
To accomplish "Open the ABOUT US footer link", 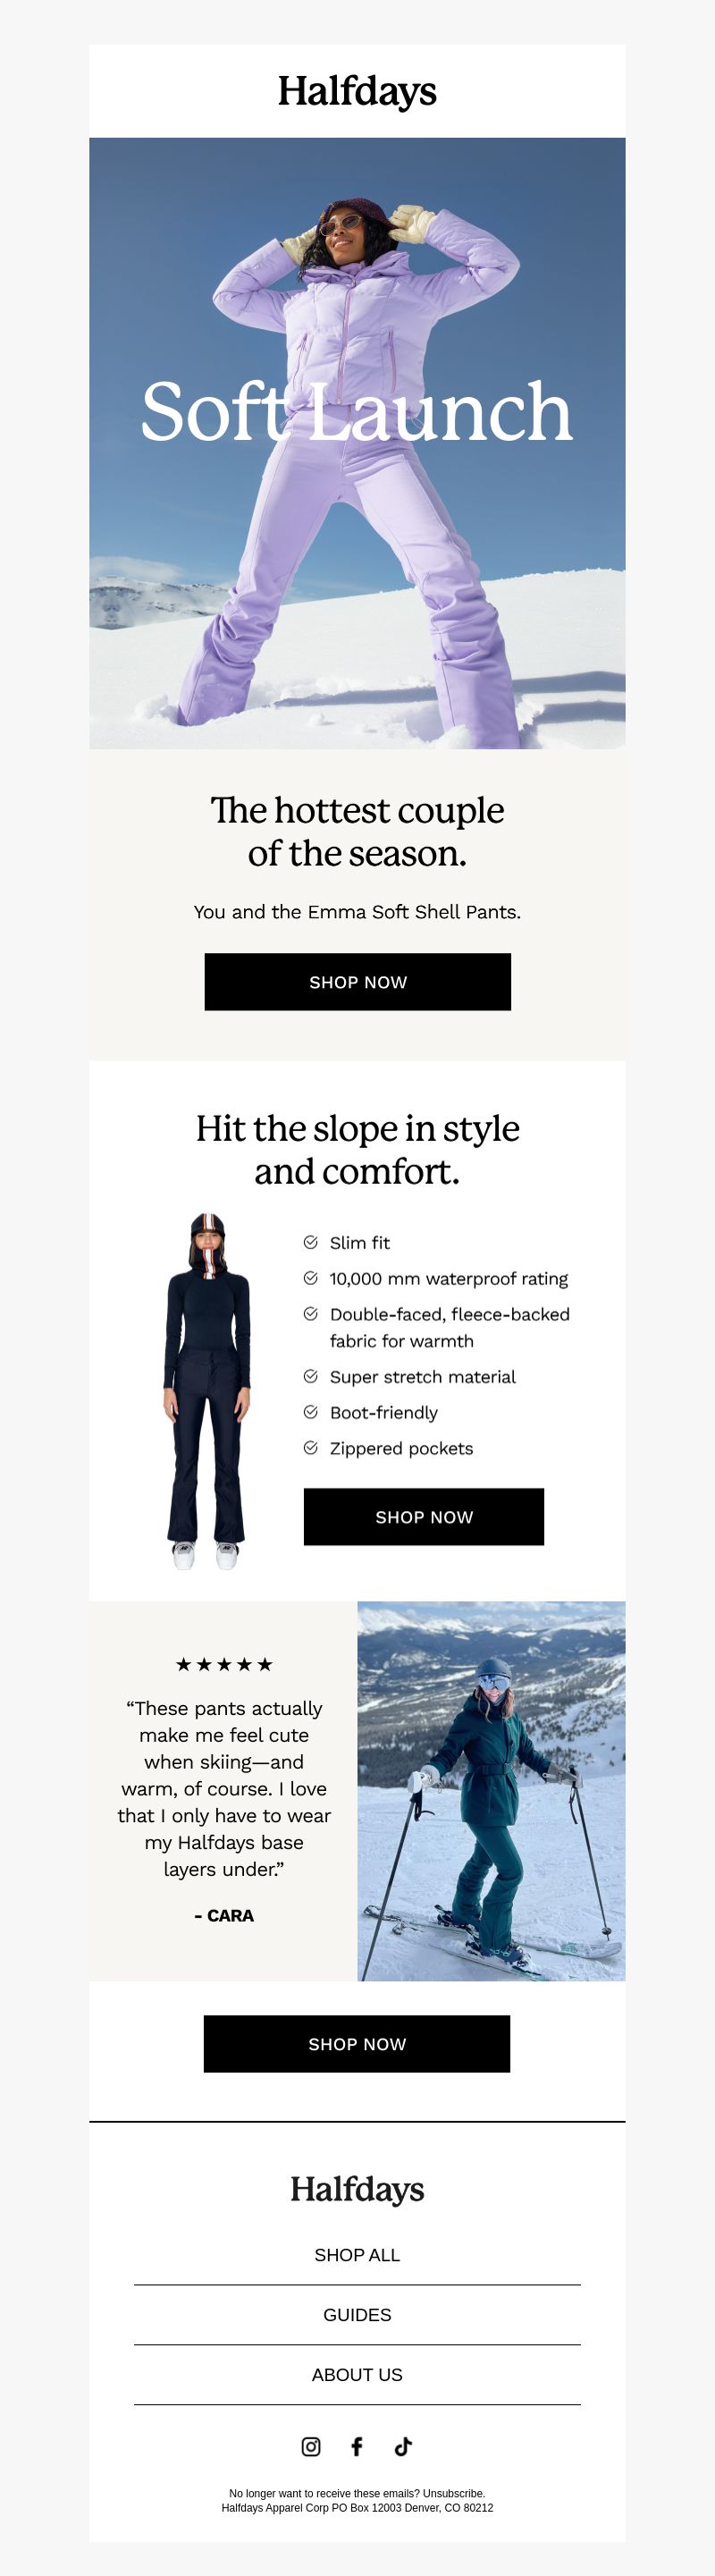I will (357, 2375).
